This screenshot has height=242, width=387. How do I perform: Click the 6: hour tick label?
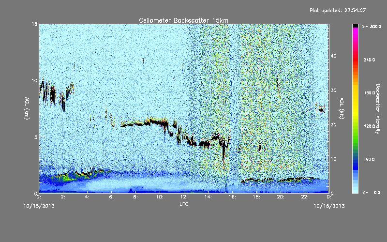(111, 197)
